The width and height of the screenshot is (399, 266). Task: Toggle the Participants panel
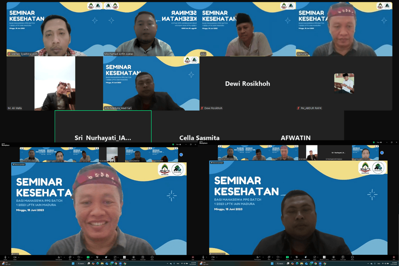point(59,257)
